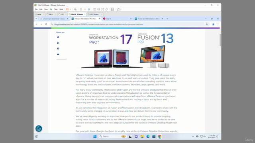Viewport: 255px width, 143px height.
Task: Open the cookie preferences button
Action: click(39, 129)
